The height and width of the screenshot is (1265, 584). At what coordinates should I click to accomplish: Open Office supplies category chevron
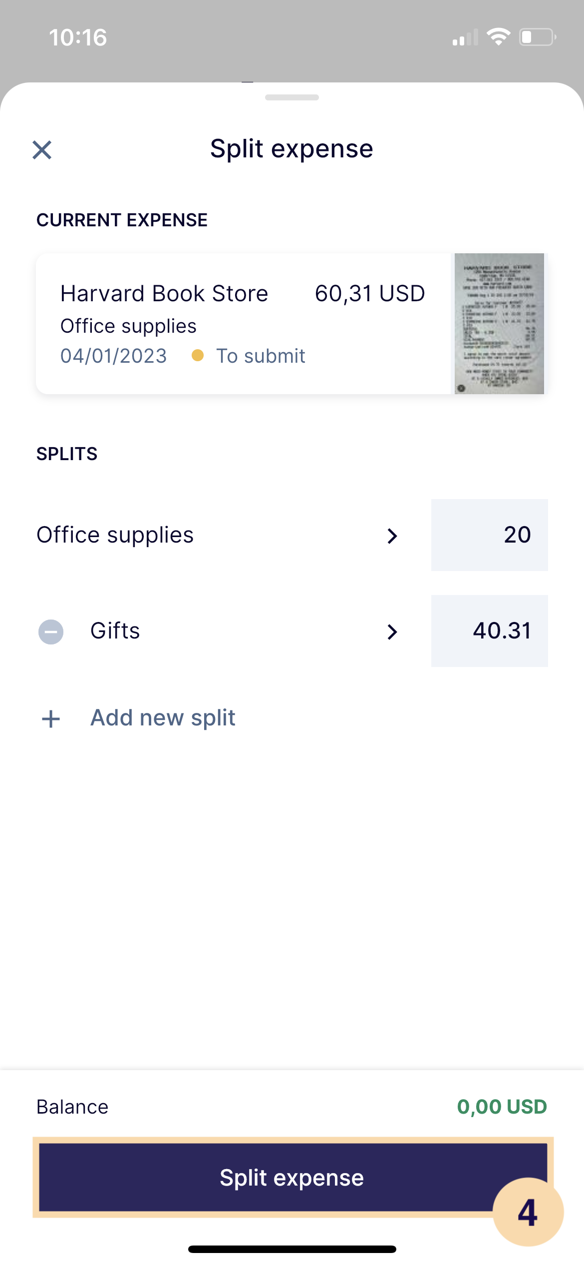tap(392, 536)
